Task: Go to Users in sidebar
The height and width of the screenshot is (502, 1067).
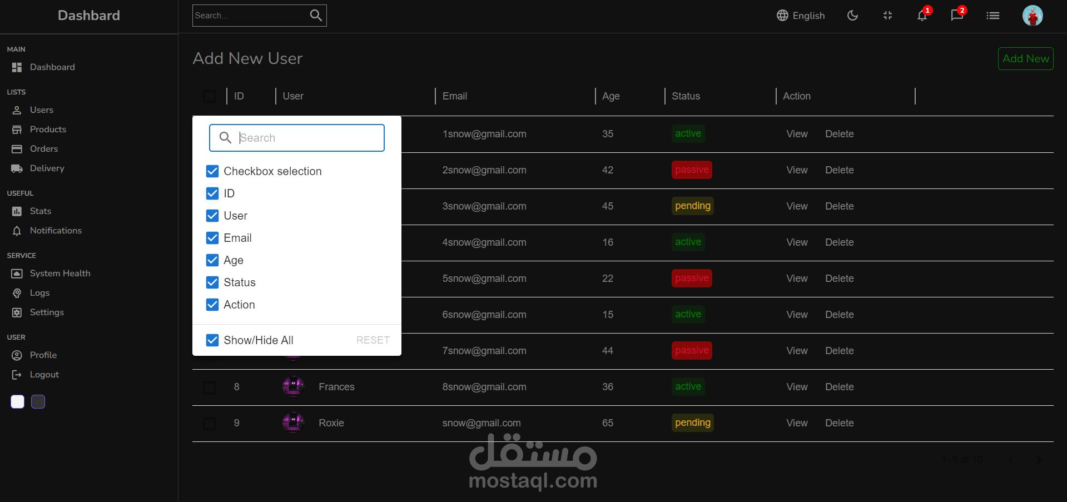Action: [x=42, y=110]
